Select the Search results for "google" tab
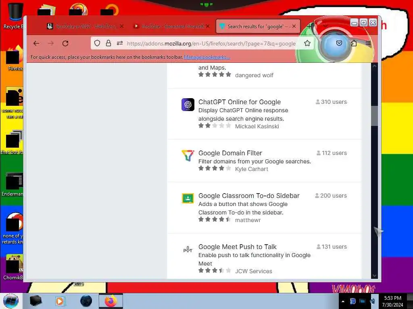 coord(258,26)
